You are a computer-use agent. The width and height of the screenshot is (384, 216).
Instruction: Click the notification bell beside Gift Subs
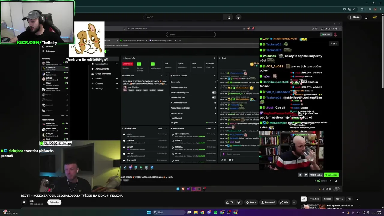[300, 175]
